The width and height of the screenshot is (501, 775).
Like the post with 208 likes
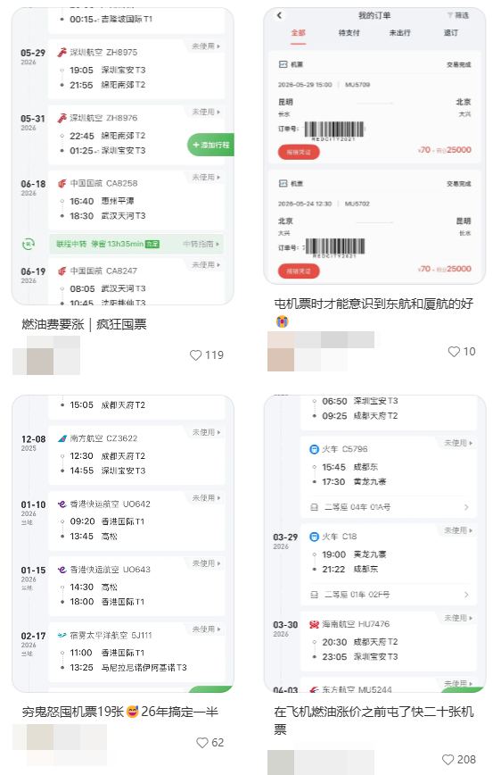click(448, 760)
